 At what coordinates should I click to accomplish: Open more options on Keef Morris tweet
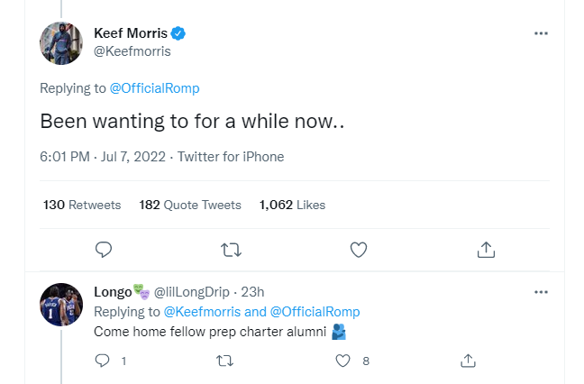coord(541,33)
